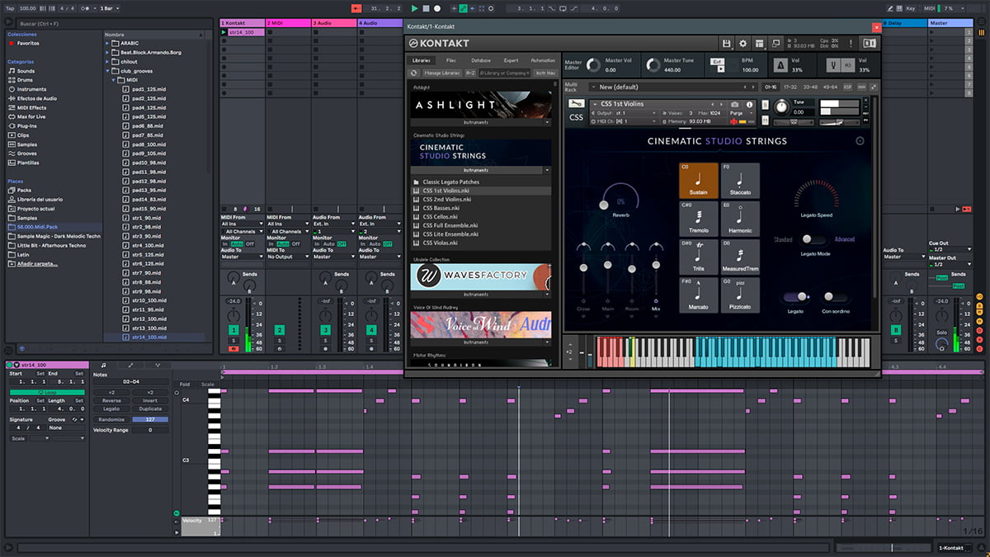This screenshot has height=557, width=990.
Task: Select the Harmonic articulation
Action: (x=740, y=219)
